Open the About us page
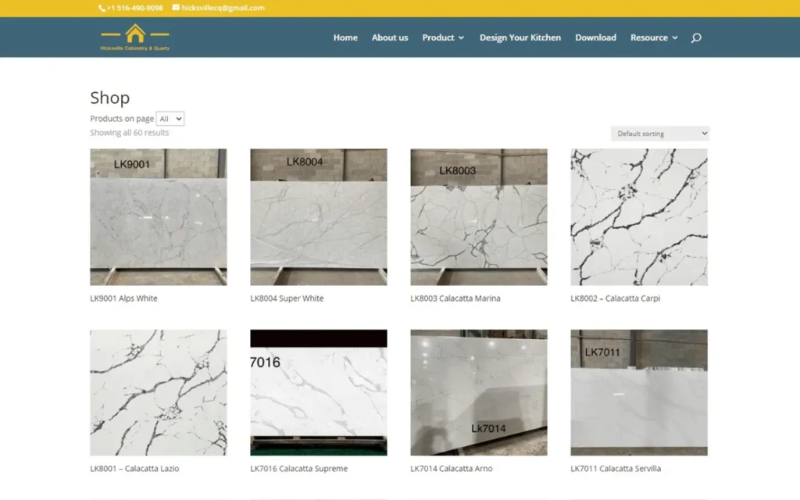This screenshot has height=500, width=800. (x=390, y=37)
